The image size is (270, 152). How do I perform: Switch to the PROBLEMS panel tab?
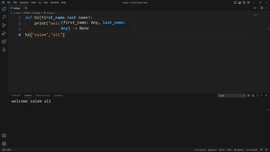click(x=16, y=95)
